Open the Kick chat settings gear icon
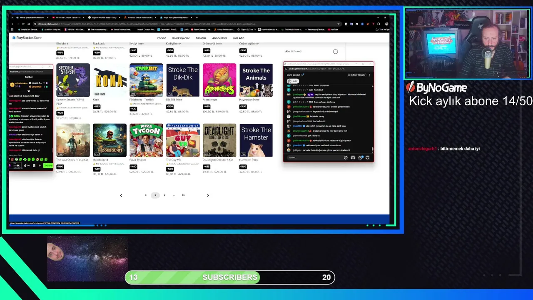 coord(40,165)
